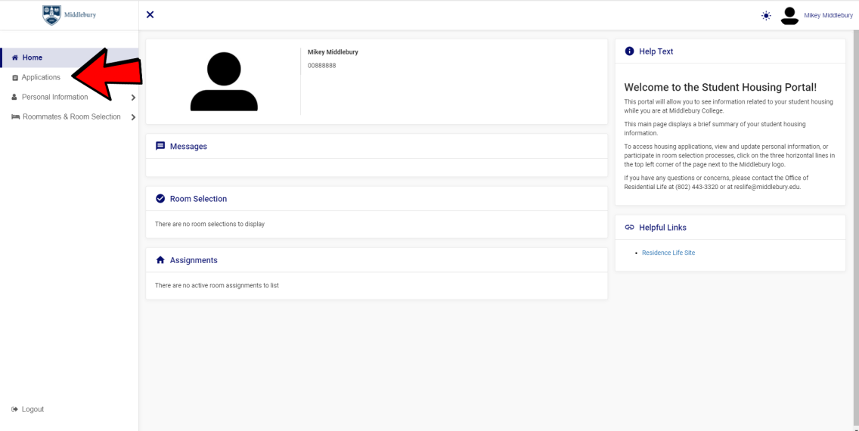Click the Help Text info icon
Screen dimensions: 859x431
click(629, 51)
